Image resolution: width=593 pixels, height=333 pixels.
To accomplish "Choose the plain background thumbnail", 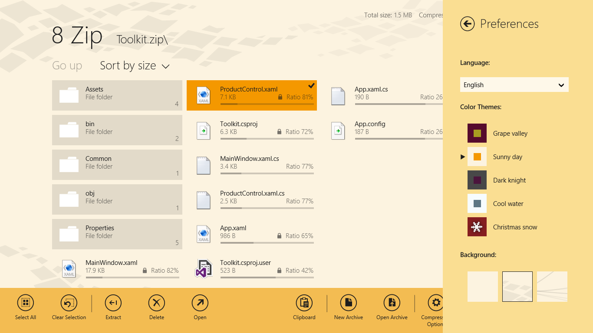I will [x=483, y=287].
